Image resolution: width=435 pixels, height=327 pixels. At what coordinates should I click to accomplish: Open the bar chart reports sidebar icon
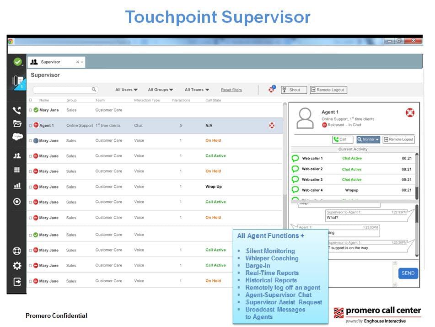pos(17,186)
